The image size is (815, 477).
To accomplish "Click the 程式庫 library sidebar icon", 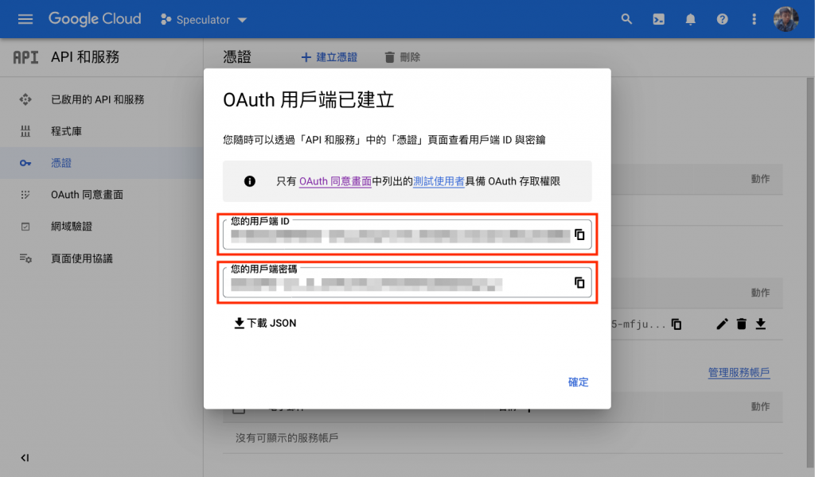I will tap(25, 131).
